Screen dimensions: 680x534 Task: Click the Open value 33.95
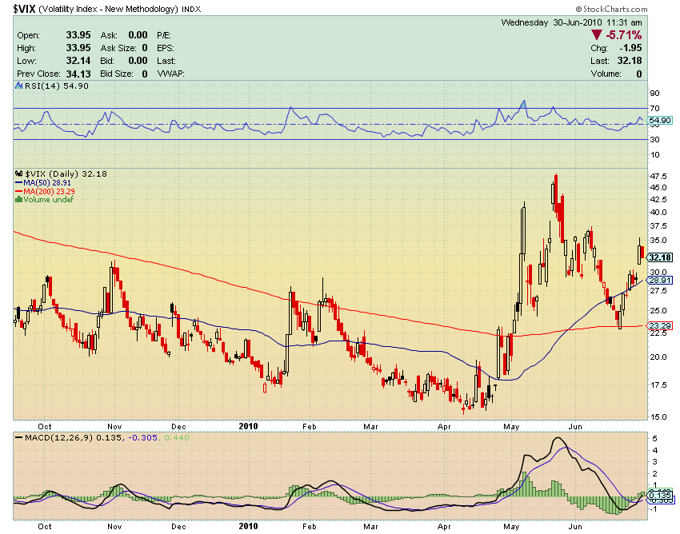click(x=78, y=35)
